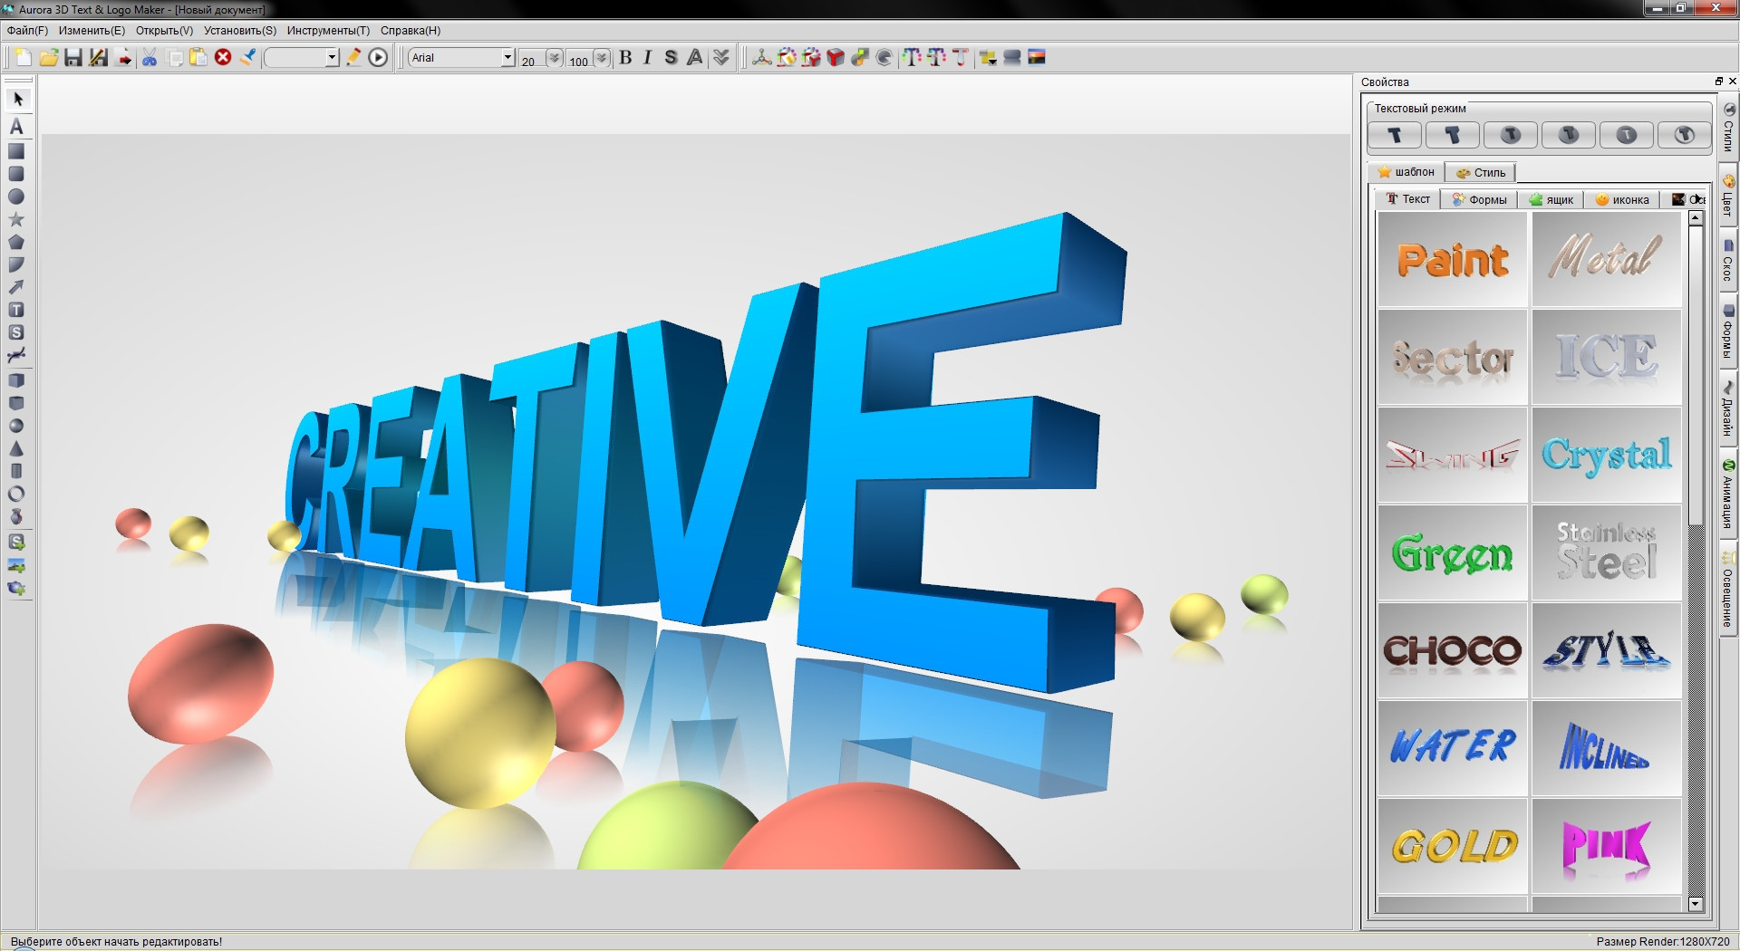Open the Arial font dropdown
Screen dimensions: 1740x951
(507, 58)
